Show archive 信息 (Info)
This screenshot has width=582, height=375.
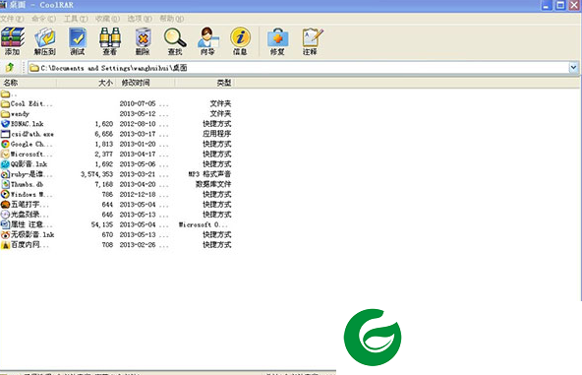click(240, 41)
